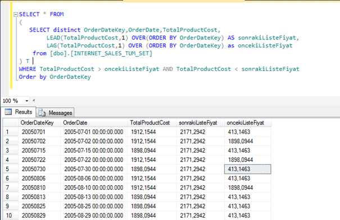
Task: Open the 100 % zoom dropdown
Action: (26, 101)
